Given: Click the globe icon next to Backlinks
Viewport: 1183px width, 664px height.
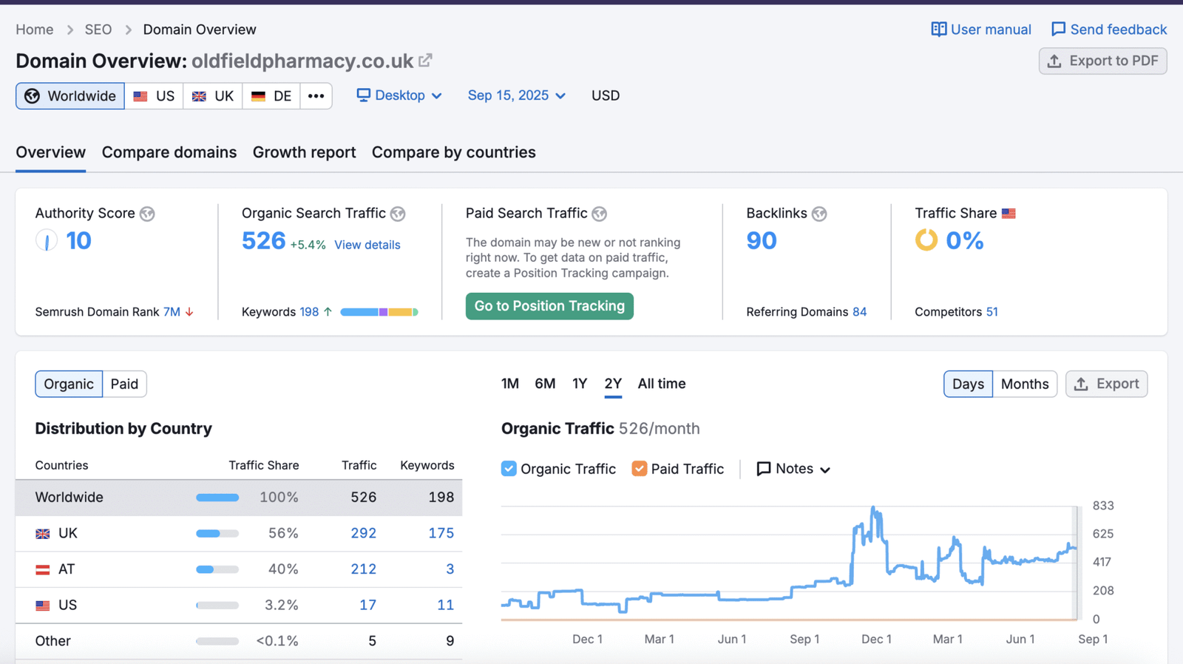Looking at the screenshot, I should point(819,214).
